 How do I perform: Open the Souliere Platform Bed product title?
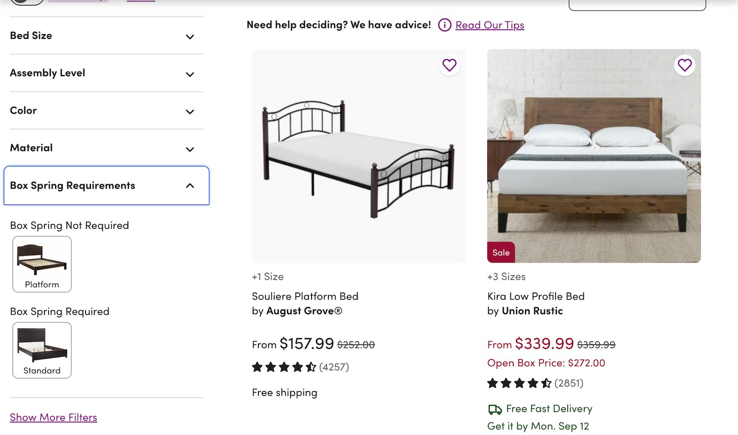click(x=305, y=297)
